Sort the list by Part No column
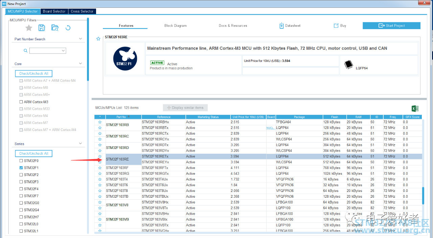The image size is (433, 238). coord(123,117)
